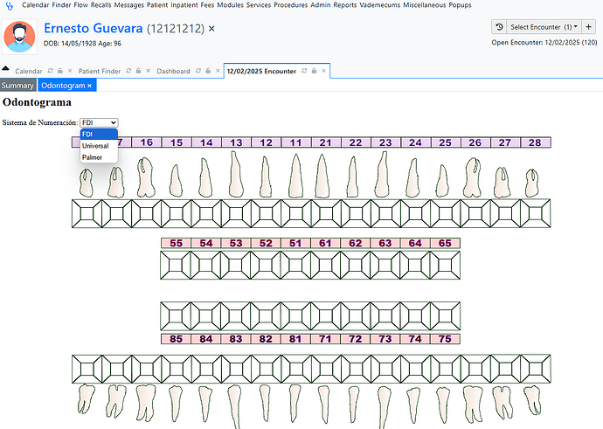Screen dimensions: 603x429
Task: Open the Finder menu
Action: (x=61, y=5)
